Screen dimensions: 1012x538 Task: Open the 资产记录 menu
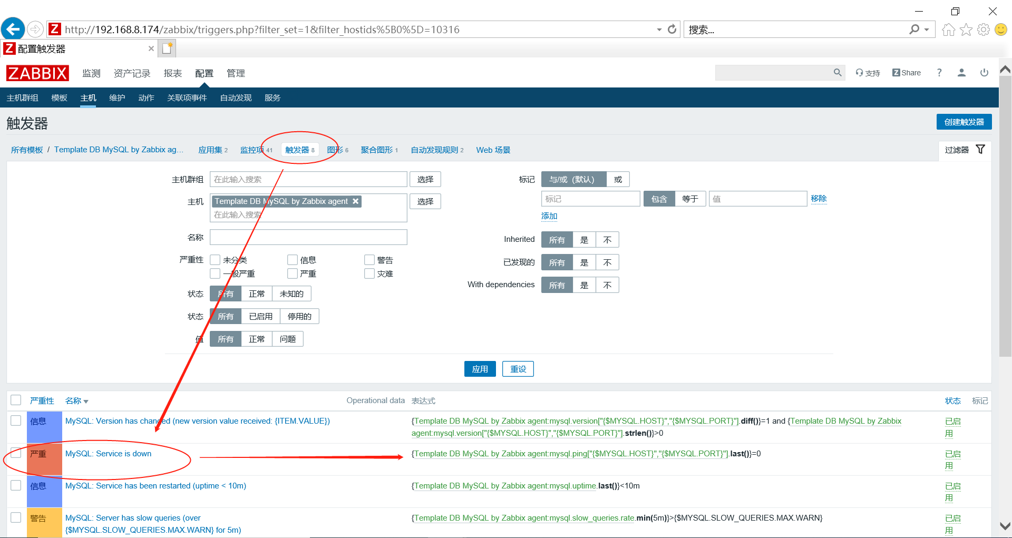(x=132, y=73)
